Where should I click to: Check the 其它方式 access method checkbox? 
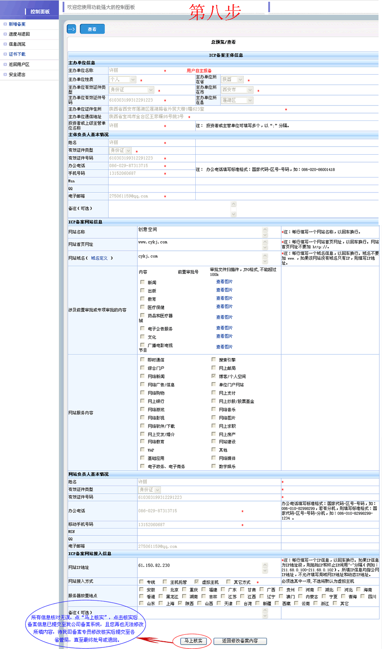(x=228, y=582)
